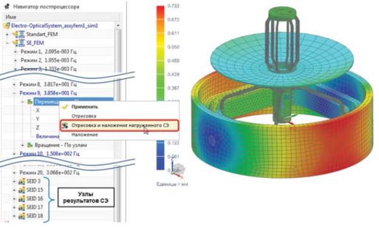Click the SEID 3 superelement icon
Screen dimensions: 379x229
21,181
